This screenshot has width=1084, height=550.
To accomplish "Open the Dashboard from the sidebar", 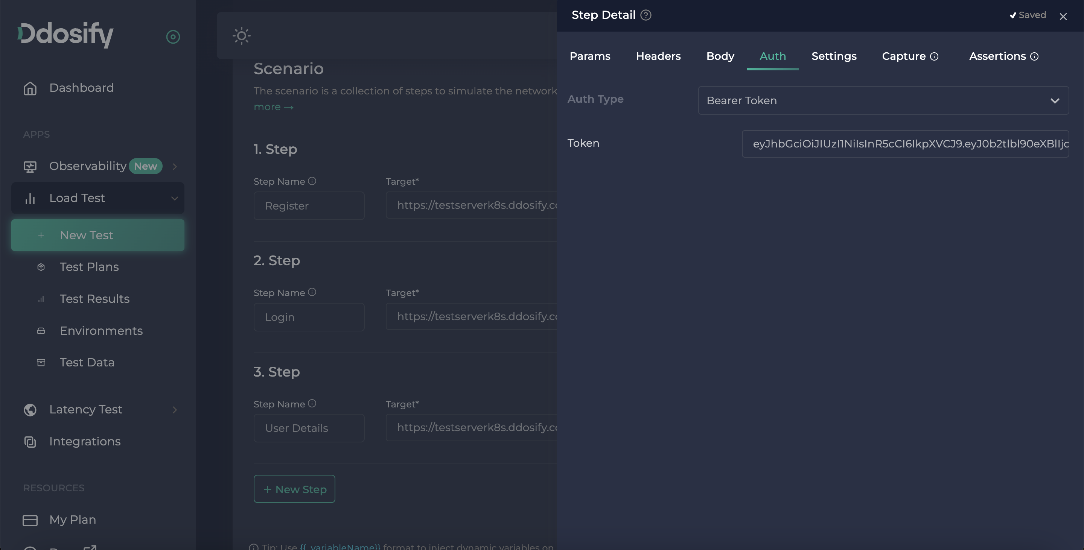I will tap(81, 87).
